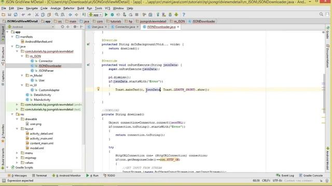The height and width of the screenshot is (186, 332).
Task: Click the Paste icon in toolbar
Action: click(49, 14)
